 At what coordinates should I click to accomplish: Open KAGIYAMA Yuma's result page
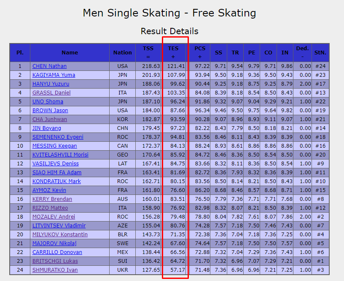(54, 75)
